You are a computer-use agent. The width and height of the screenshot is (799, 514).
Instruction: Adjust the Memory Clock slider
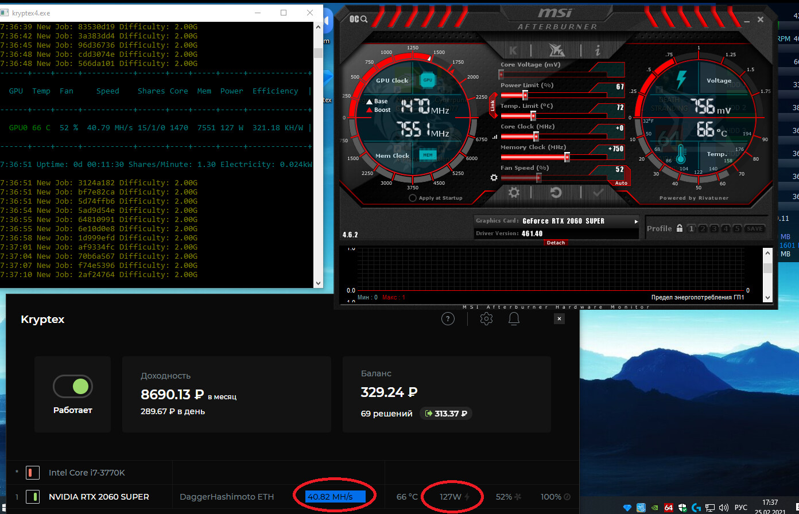[x=554, y=157]
